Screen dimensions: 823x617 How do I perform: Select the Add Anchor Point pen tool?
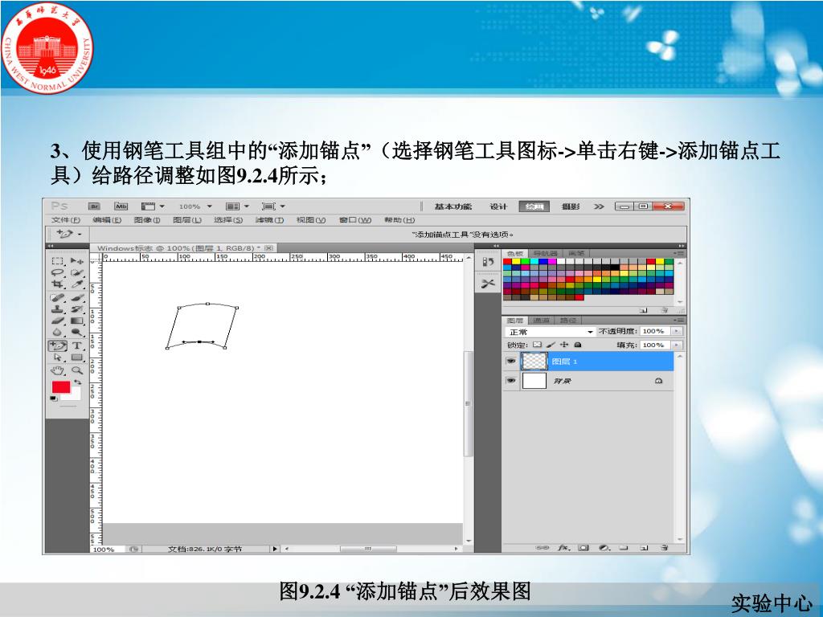coord(57,345)
